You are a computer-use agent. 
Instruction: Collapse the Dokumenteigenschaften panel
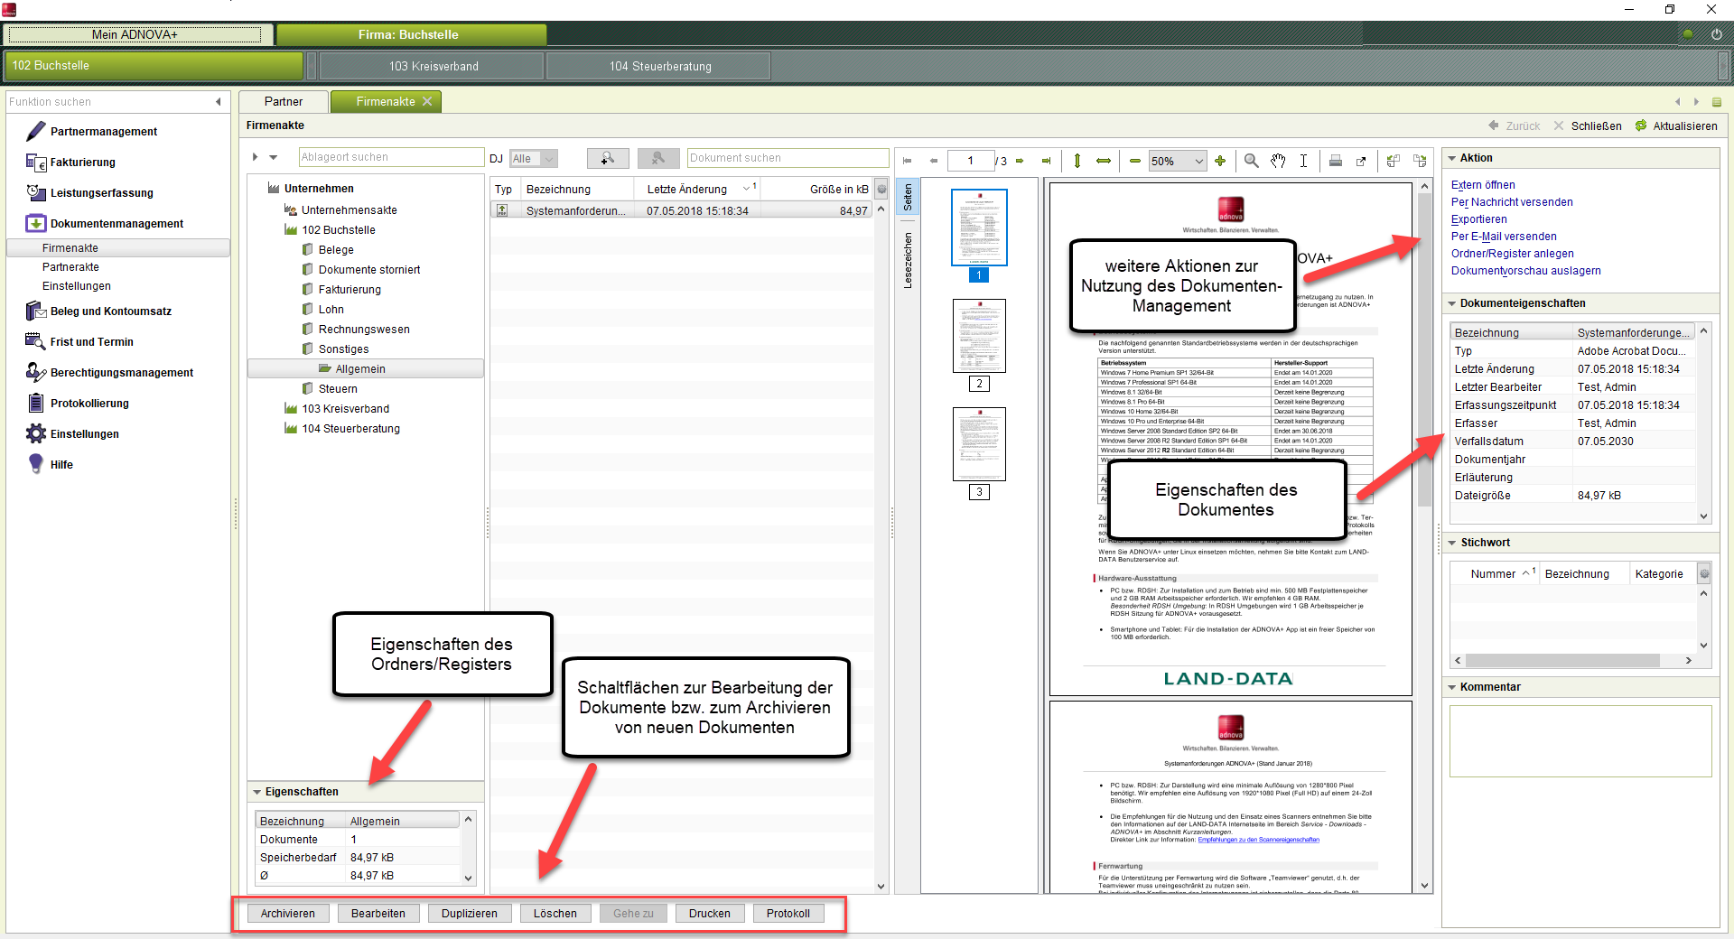[x=1452, y=303]
